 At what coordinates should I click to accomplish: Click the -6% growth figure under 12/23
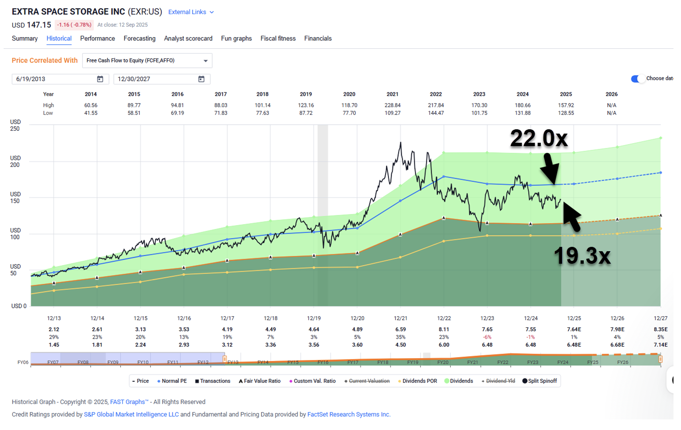487,337
